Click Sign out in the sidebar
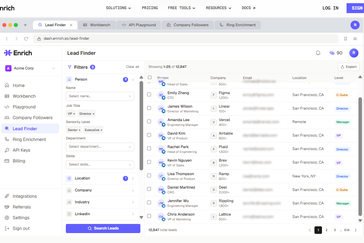The image size is (364, 243). point(21,228)
